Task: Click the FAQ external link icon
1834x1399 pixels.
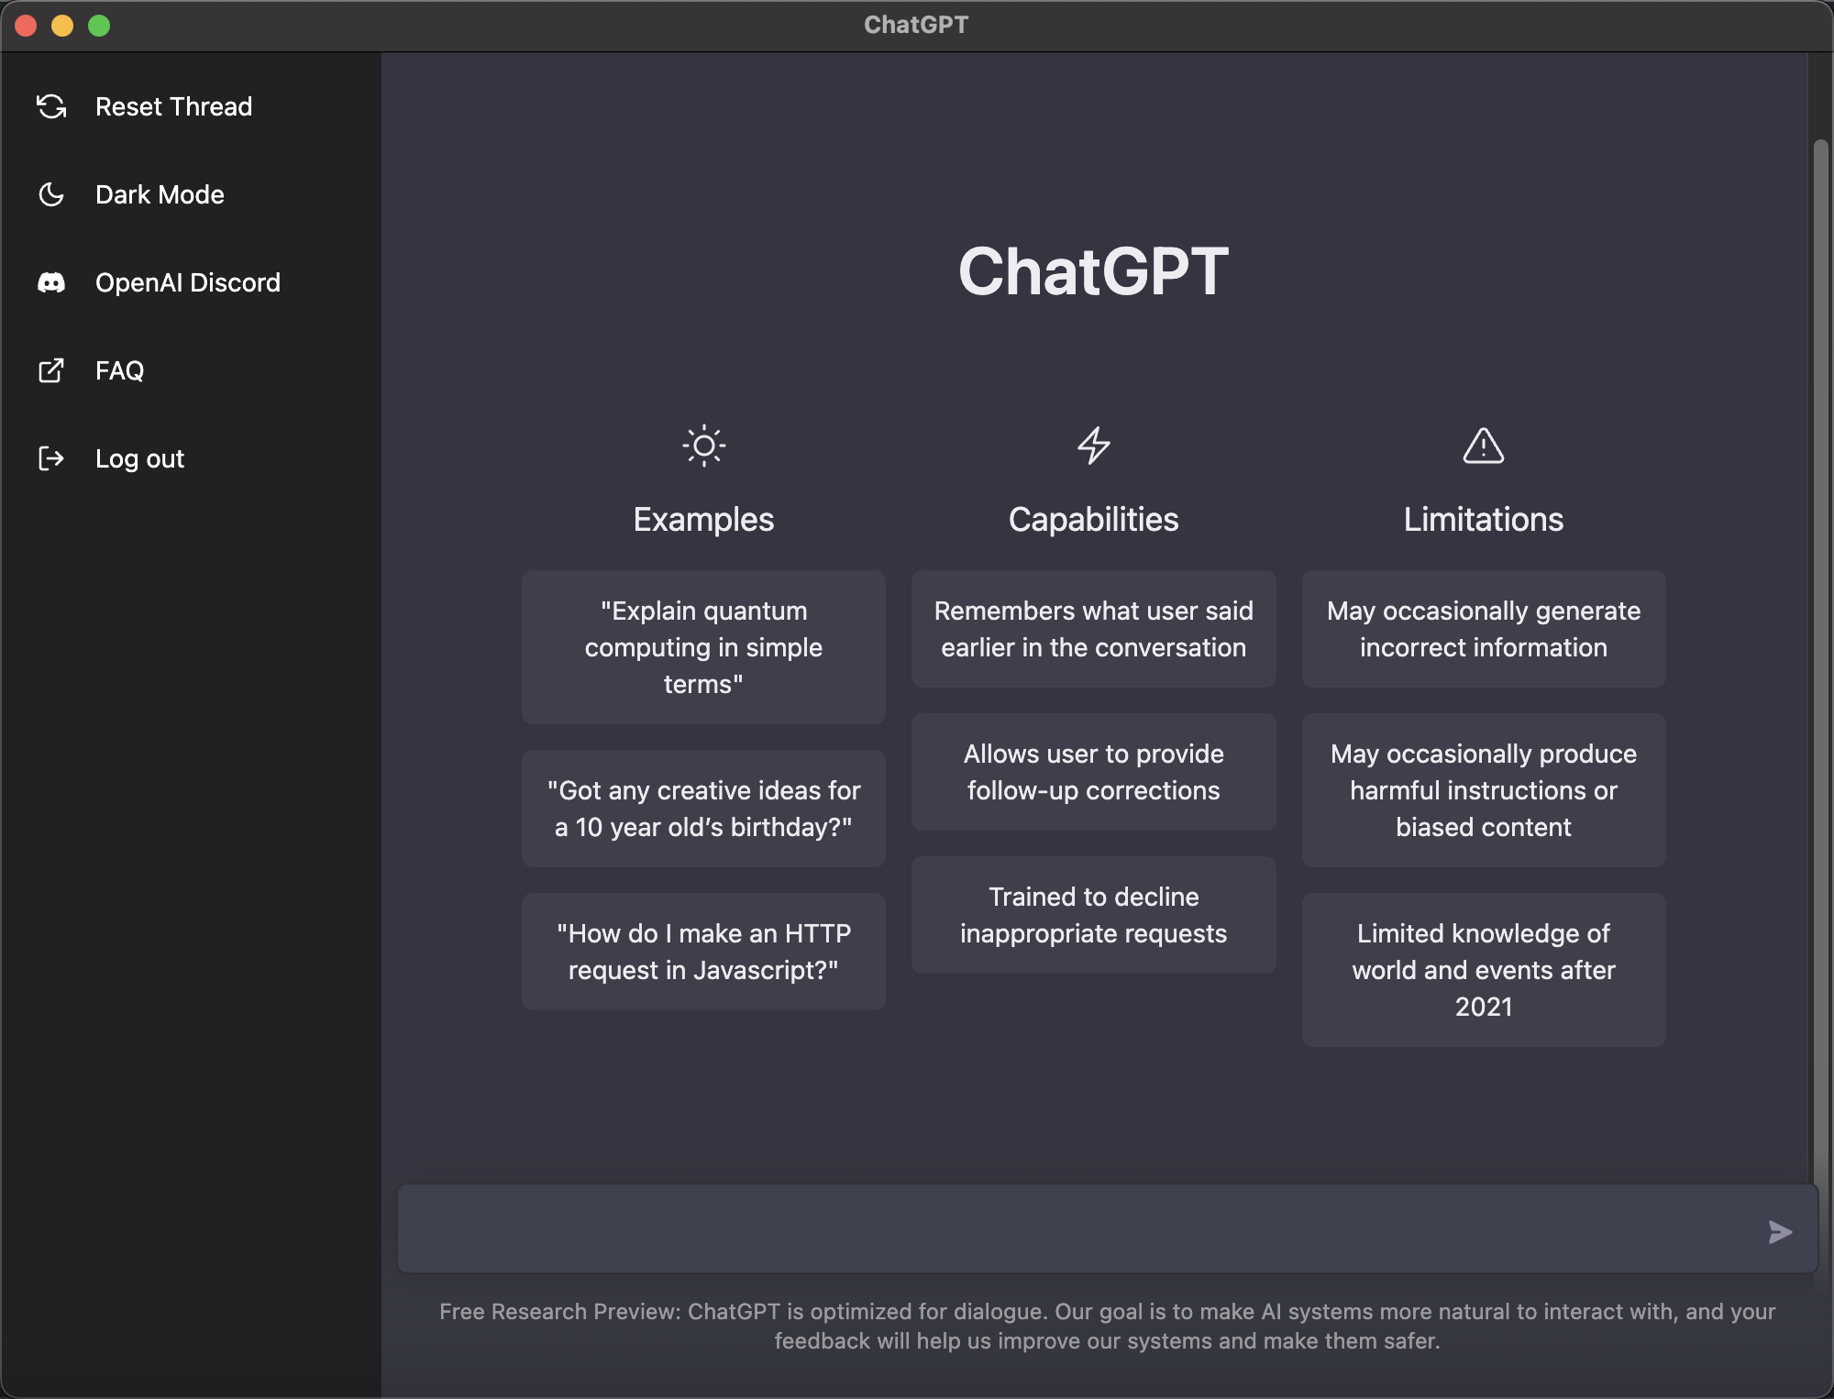Action: pyautogui.click(x=51, y=370)
